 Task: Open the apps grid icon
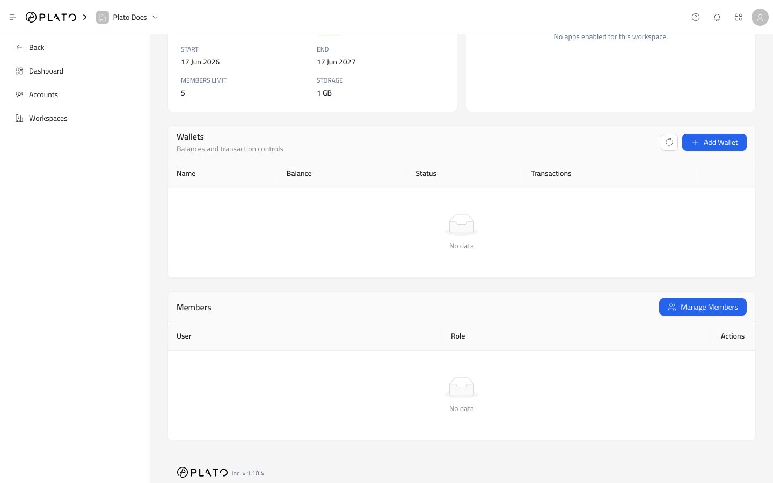(739, 17)
